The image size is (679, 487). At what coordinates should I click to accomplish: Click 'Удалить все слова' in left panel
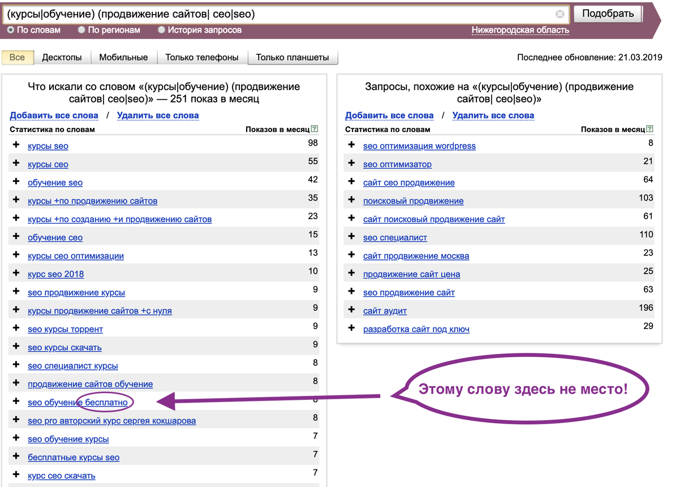(158, 115)
